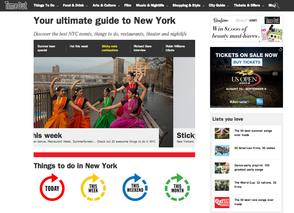Open 50 American films, 50 states link

click(x=255, y=148)
